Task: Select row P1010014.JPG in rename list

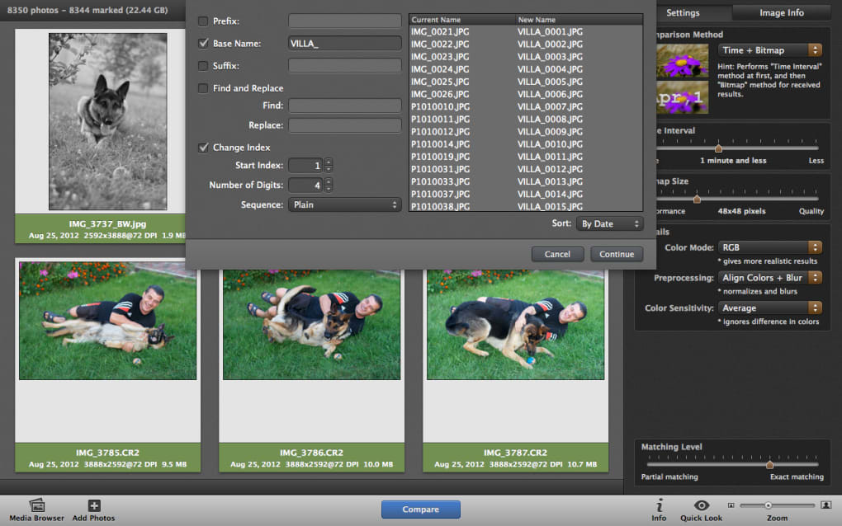Action: pyautogui.click(x=526, y=144)
